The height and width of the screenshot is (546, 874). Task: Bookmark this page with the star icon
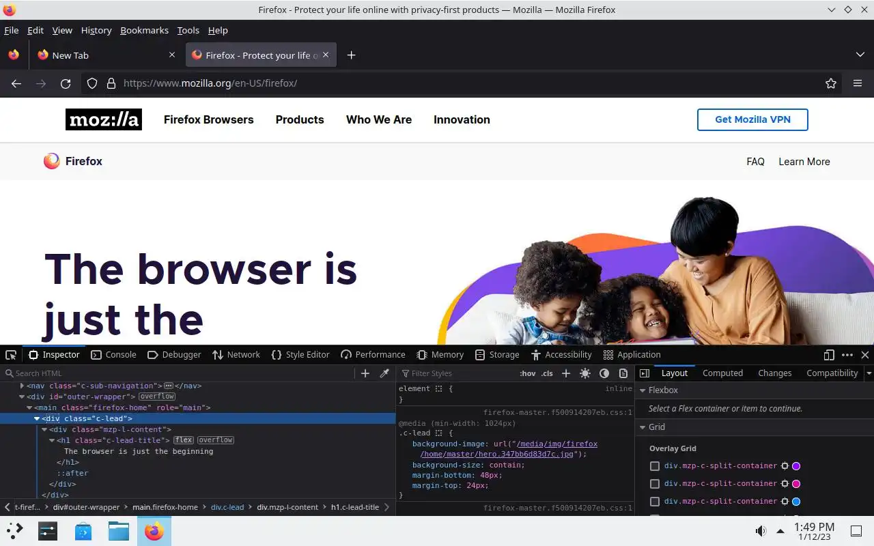831,83
